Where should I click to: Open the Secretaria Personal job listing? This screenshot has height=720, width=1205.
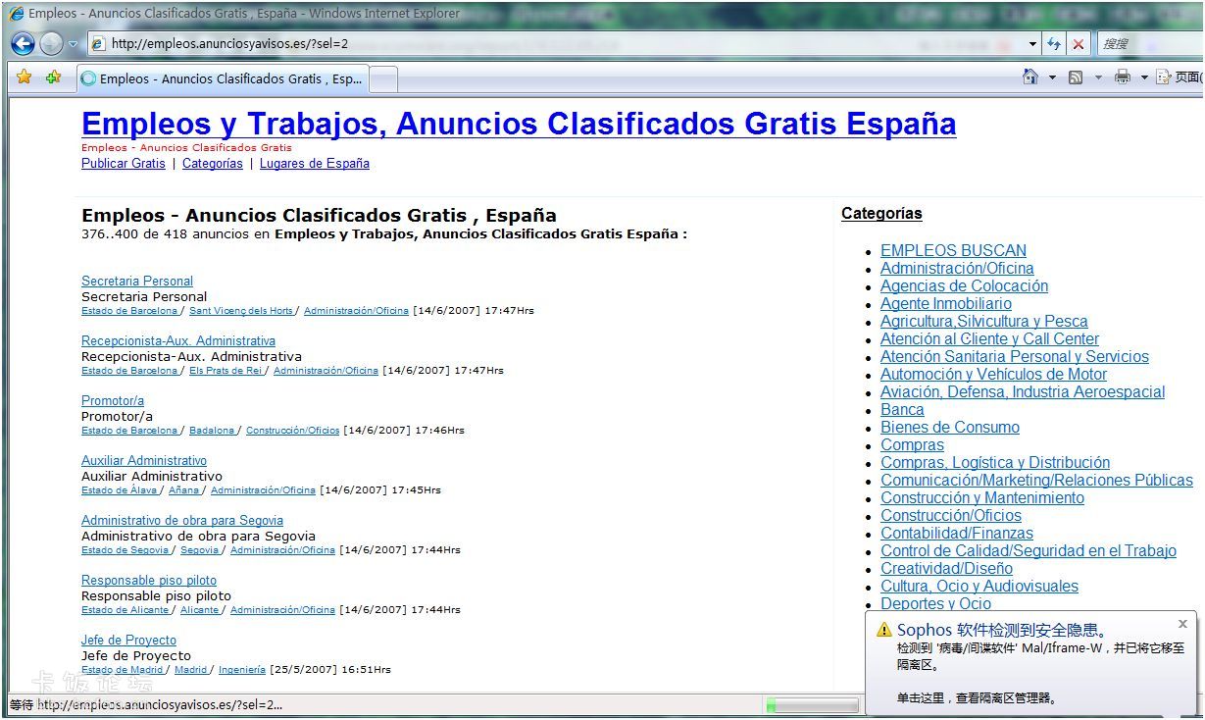pyautogui.click(x=137, y=282)
